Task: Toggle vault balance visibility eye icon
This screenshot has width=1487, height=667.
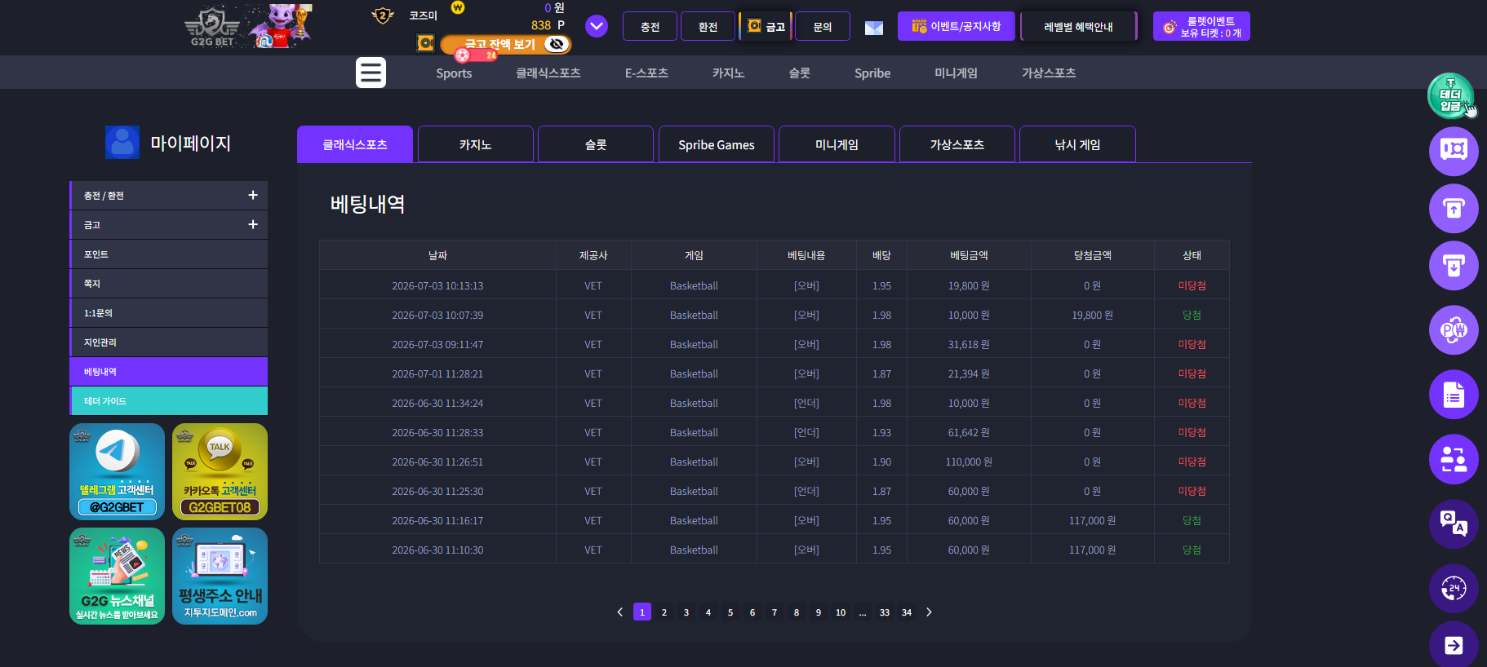Action: [557, 44]
